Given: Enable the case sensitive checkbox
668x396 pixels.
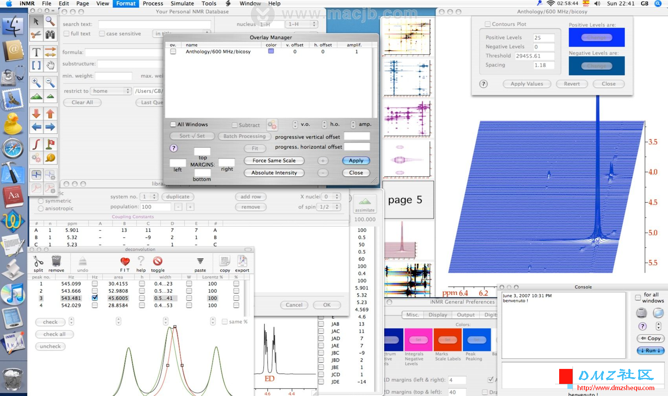Looking at the screenshot, I should point(102,33).
